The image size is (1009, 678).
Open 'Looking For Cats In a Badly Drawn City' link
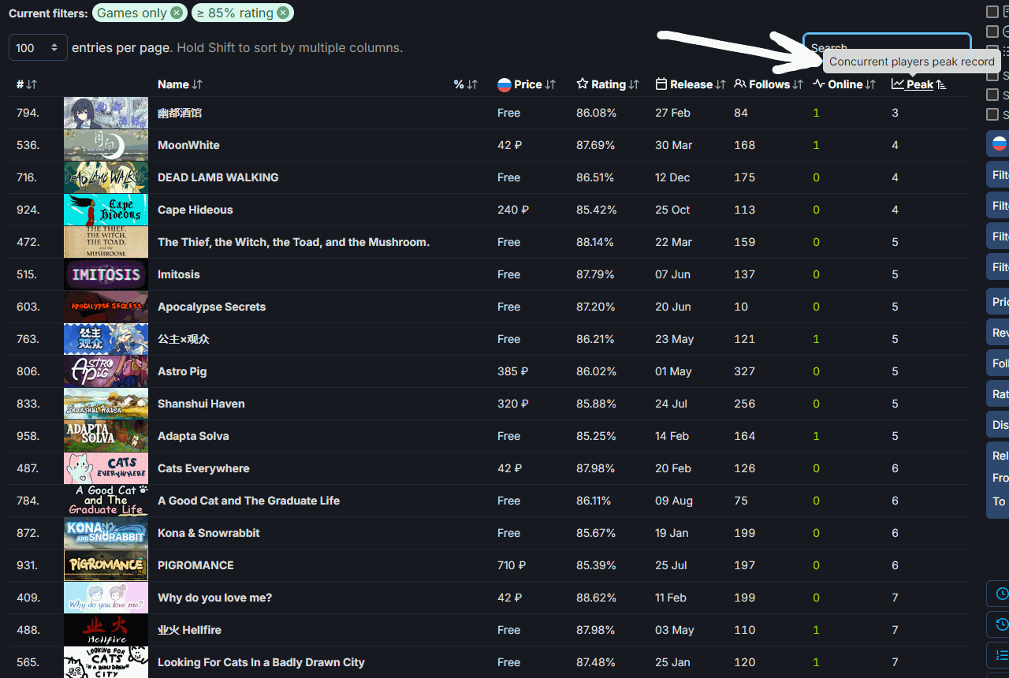point(261,662)
